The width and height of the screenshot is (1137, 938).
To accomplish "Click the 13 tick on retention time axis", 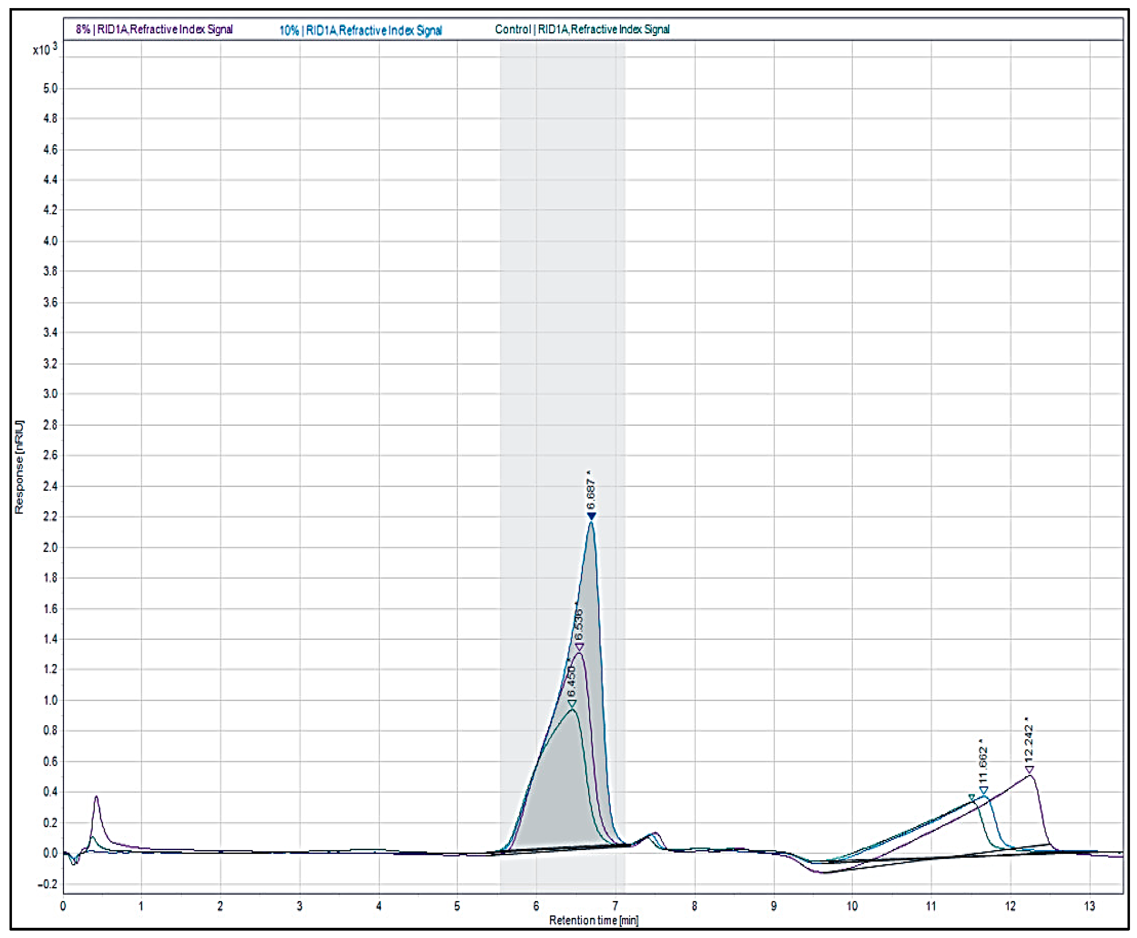I will [x=1090, y=906].
